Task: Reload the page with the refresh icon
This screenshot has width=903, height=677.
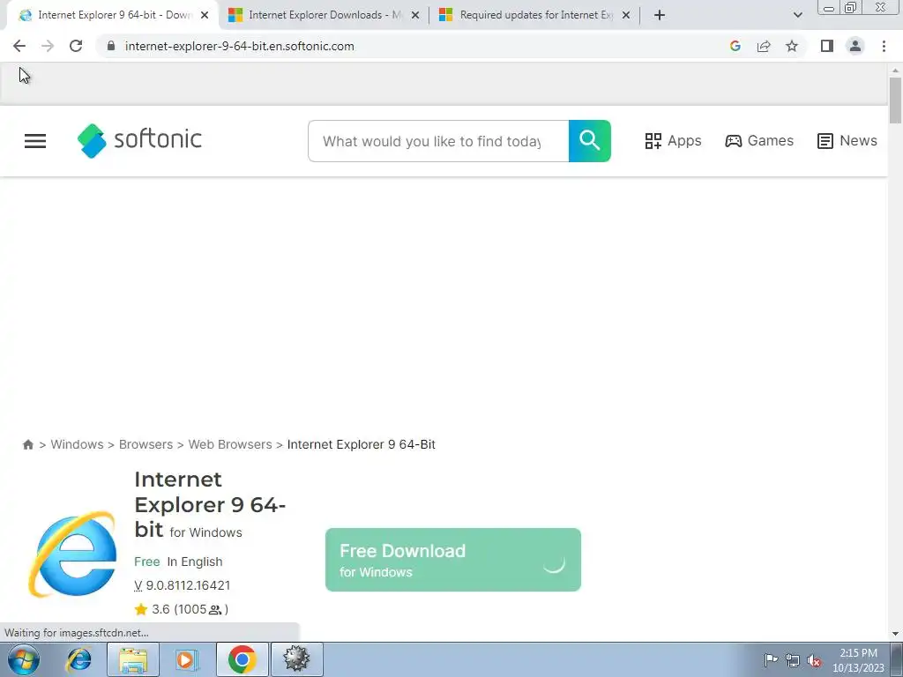Action: tap(76, 46)
